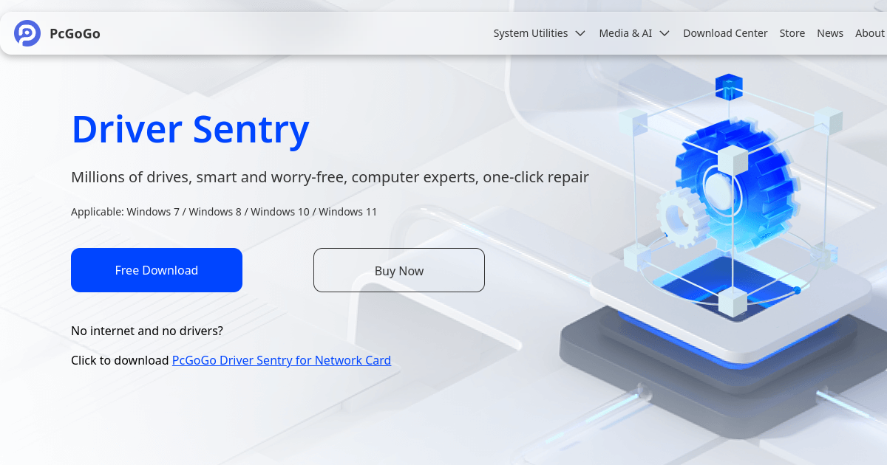Screen dimensions: 887x465
Task: Open the About menu item
Action: [x=870, y=33]
